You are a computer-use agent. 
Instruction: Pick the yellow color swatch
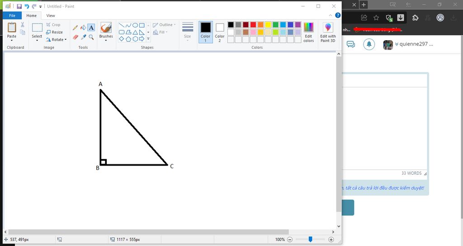click(x=268, y=25)
